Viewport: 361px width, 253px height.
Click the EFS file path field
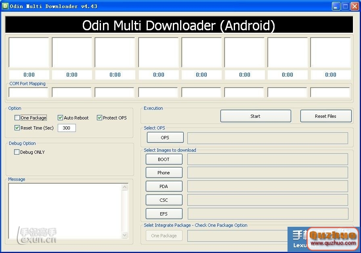pos(268,214)
